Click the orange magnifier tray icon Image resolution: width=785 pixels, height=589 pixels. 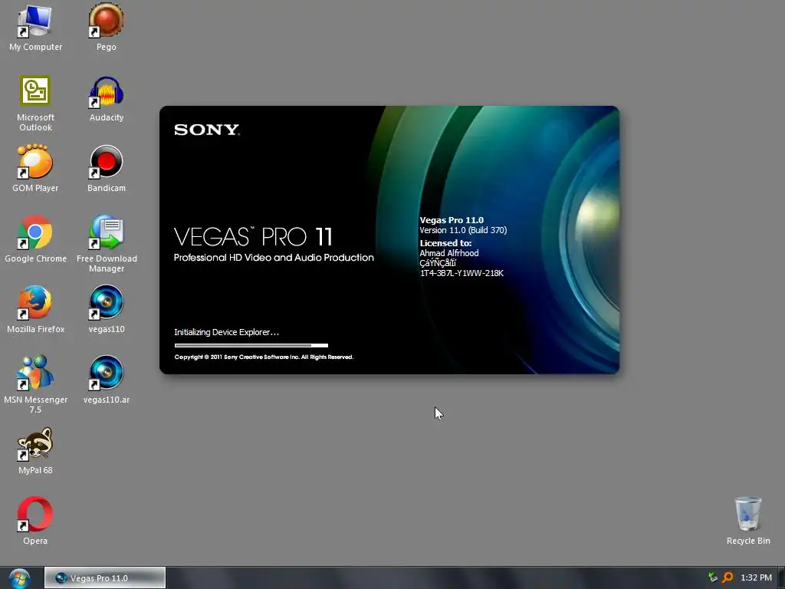pyautogui.click(x=728, y=577)
